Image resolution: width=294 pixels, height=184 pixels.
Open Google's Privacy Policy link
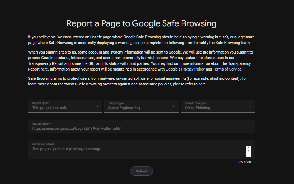coord(185,69)
